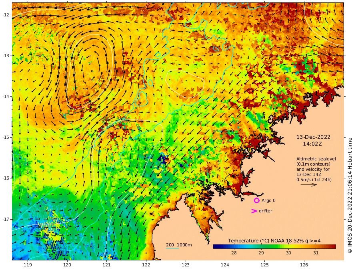Click the magenta drifter arrow legend symbol
This screenshot has height=272, width=352.
(254, 211)
